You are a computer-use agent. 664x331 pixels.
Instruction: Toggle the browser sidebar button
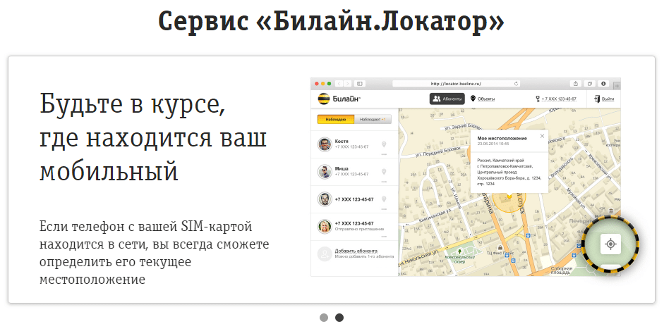[360, 84]
